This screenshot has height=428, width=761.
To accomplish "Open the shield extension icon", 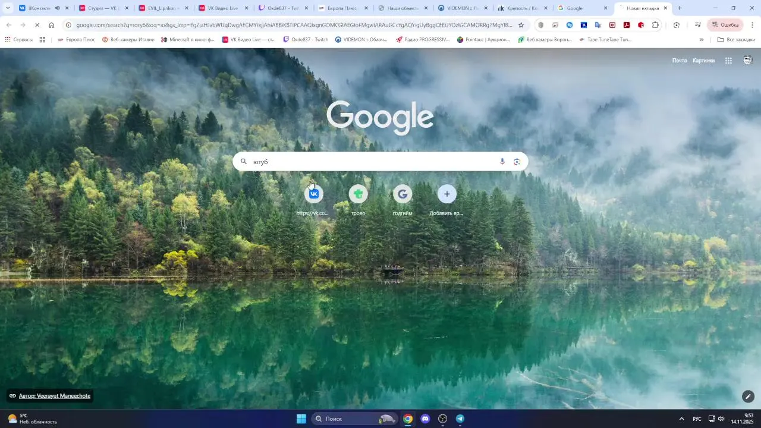I will [540, 25].
